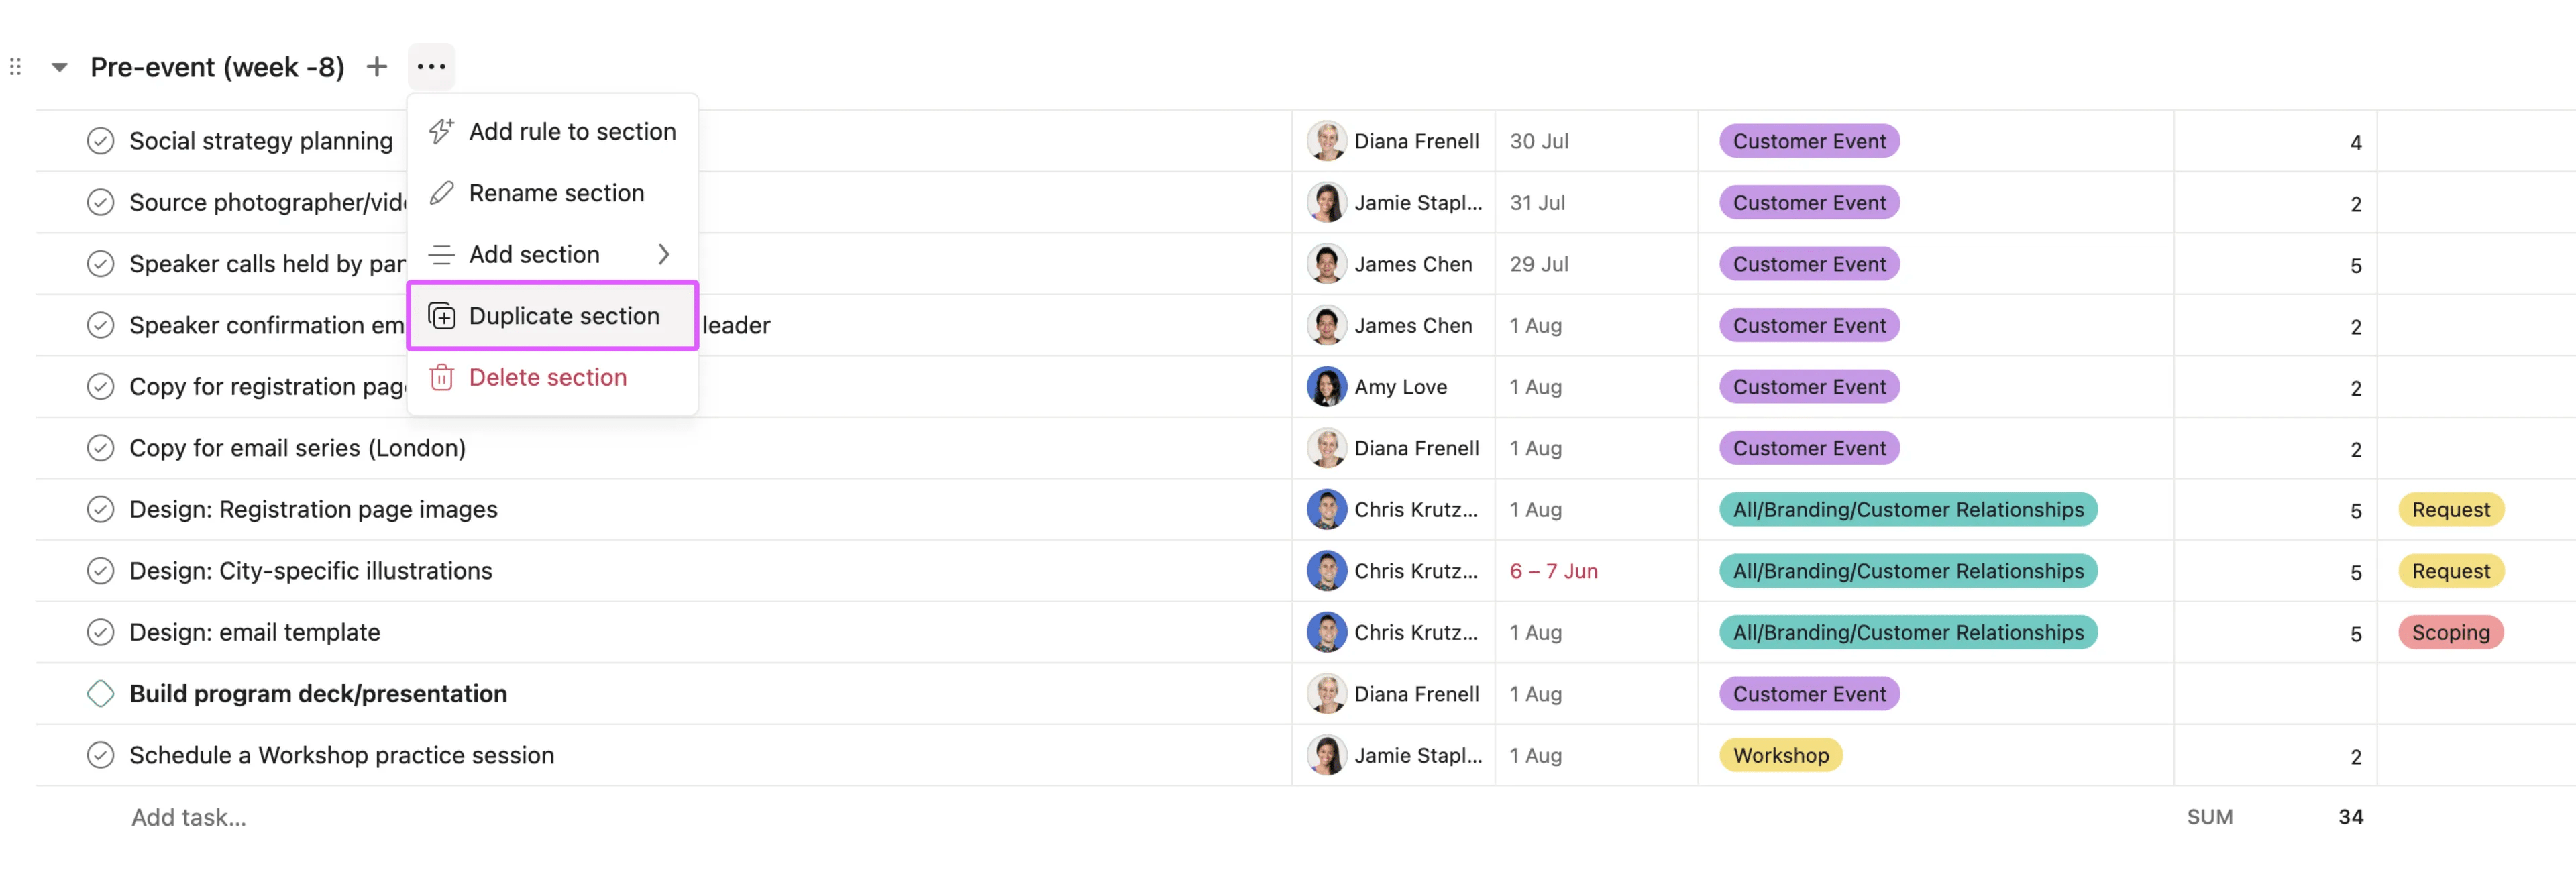Click the milestone diamond on Build program deck
The width and height of the screenshot is (2576, 882).
[x=100, y=693]
